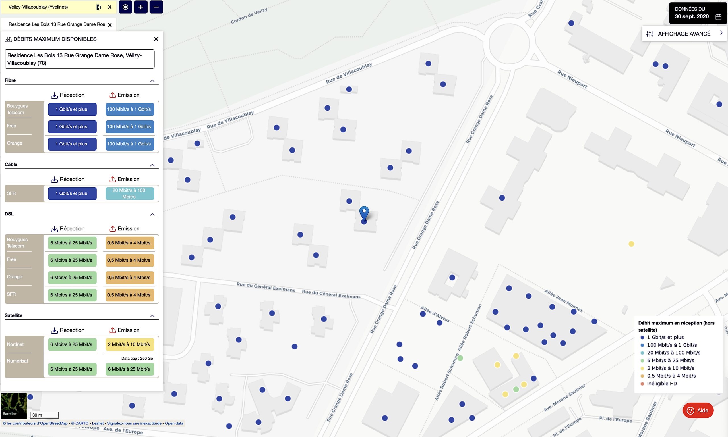Image resolution: width=728 pixels, height=437 pixels.
Task: Click the blue location pin marker
Action: coord(364,213)
